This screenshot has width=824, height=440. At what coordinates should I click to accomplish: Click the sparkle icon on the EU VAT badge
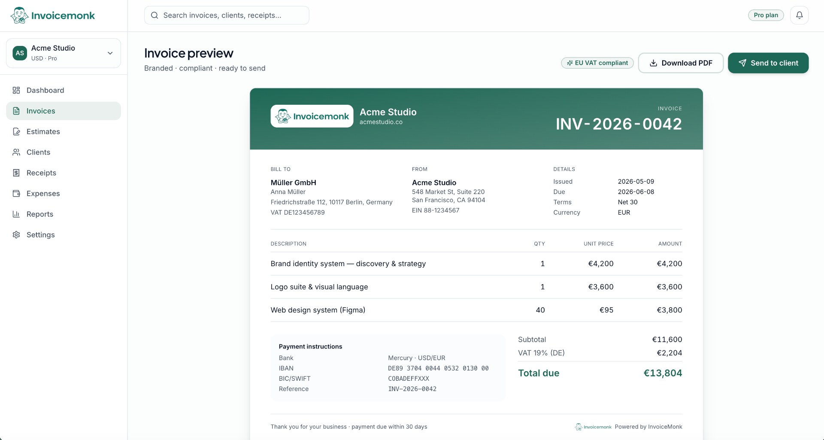click(x=570, y=63)
